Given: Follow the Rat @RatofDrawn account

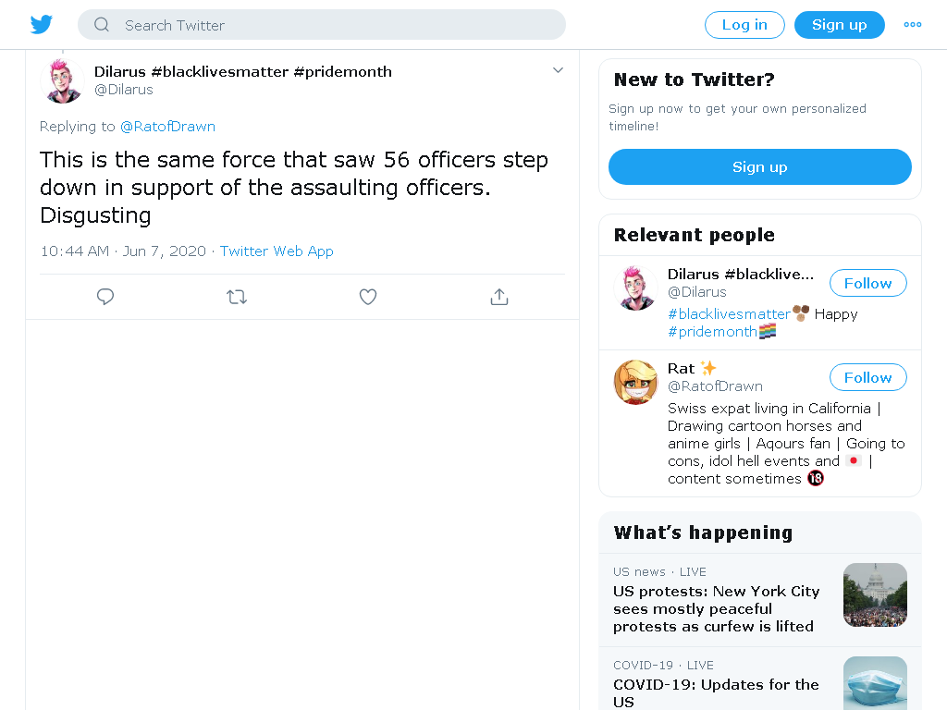Looking at the screenshot, I should [x=867, y=377].
